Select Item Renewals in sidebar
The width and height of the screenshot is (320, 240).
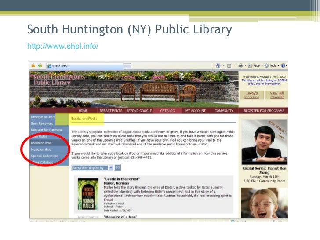coord(49,124)
